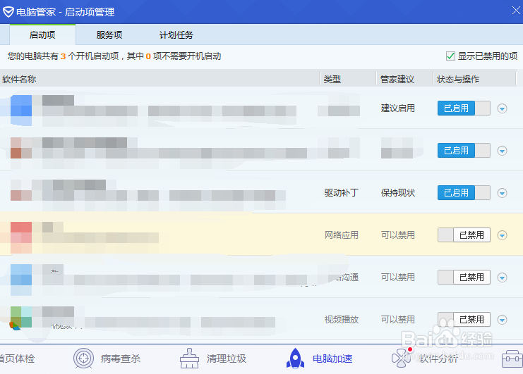
Task: Open 病毒查杀 label
Action: coord(120,359)
